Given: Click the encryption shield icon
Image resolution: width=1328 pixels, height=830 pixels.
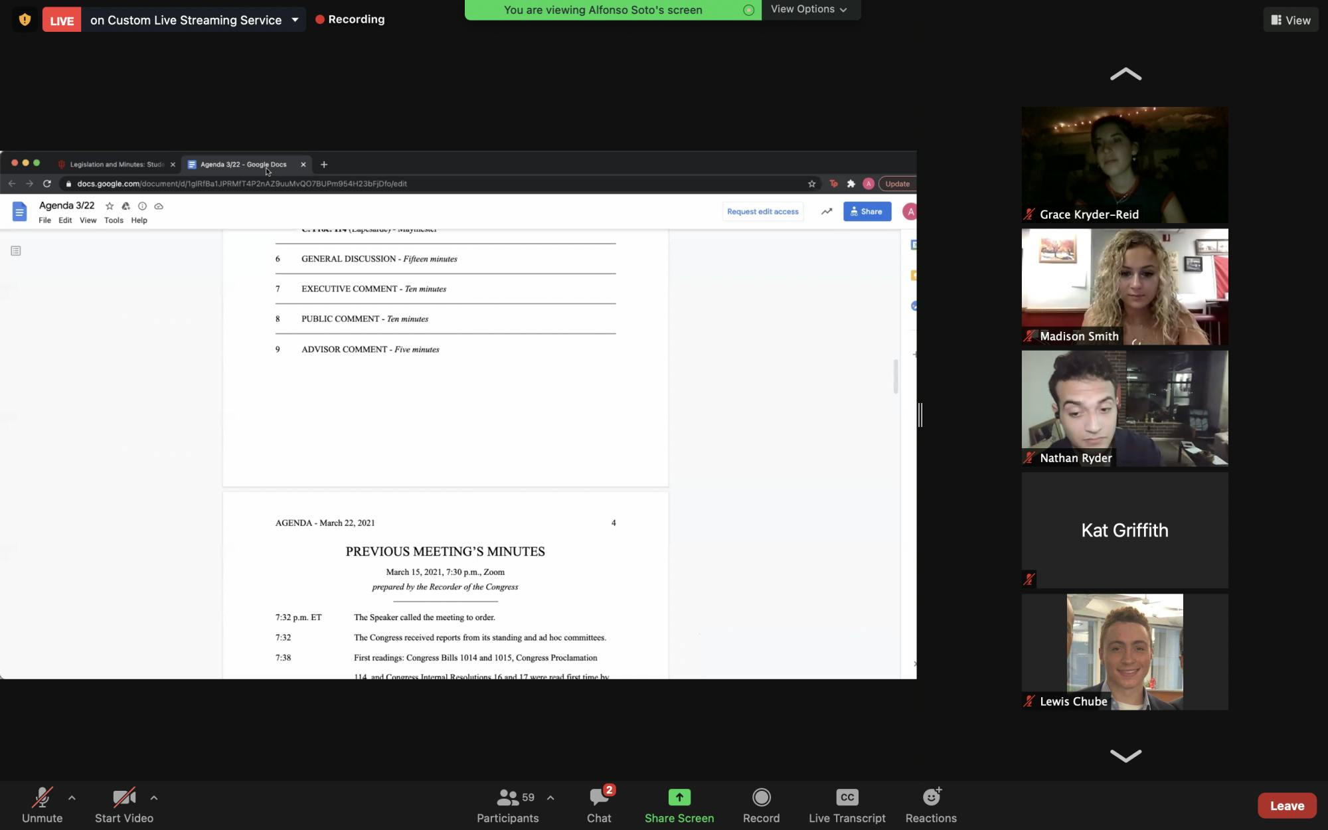Looking at the screenshot, I should tap(25, 20).
